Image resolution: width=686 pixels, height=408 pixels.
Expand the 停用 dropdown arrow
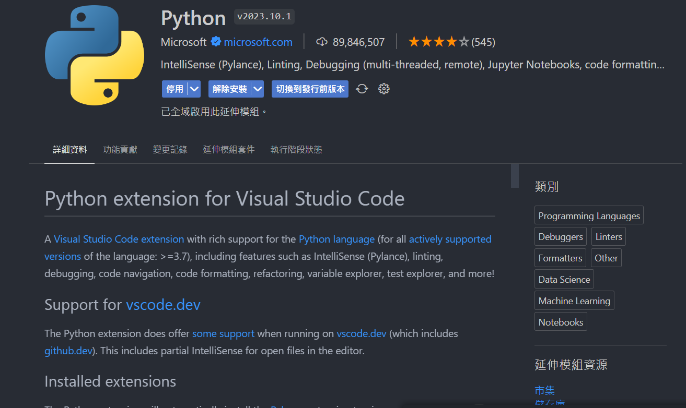click(194, 89)
